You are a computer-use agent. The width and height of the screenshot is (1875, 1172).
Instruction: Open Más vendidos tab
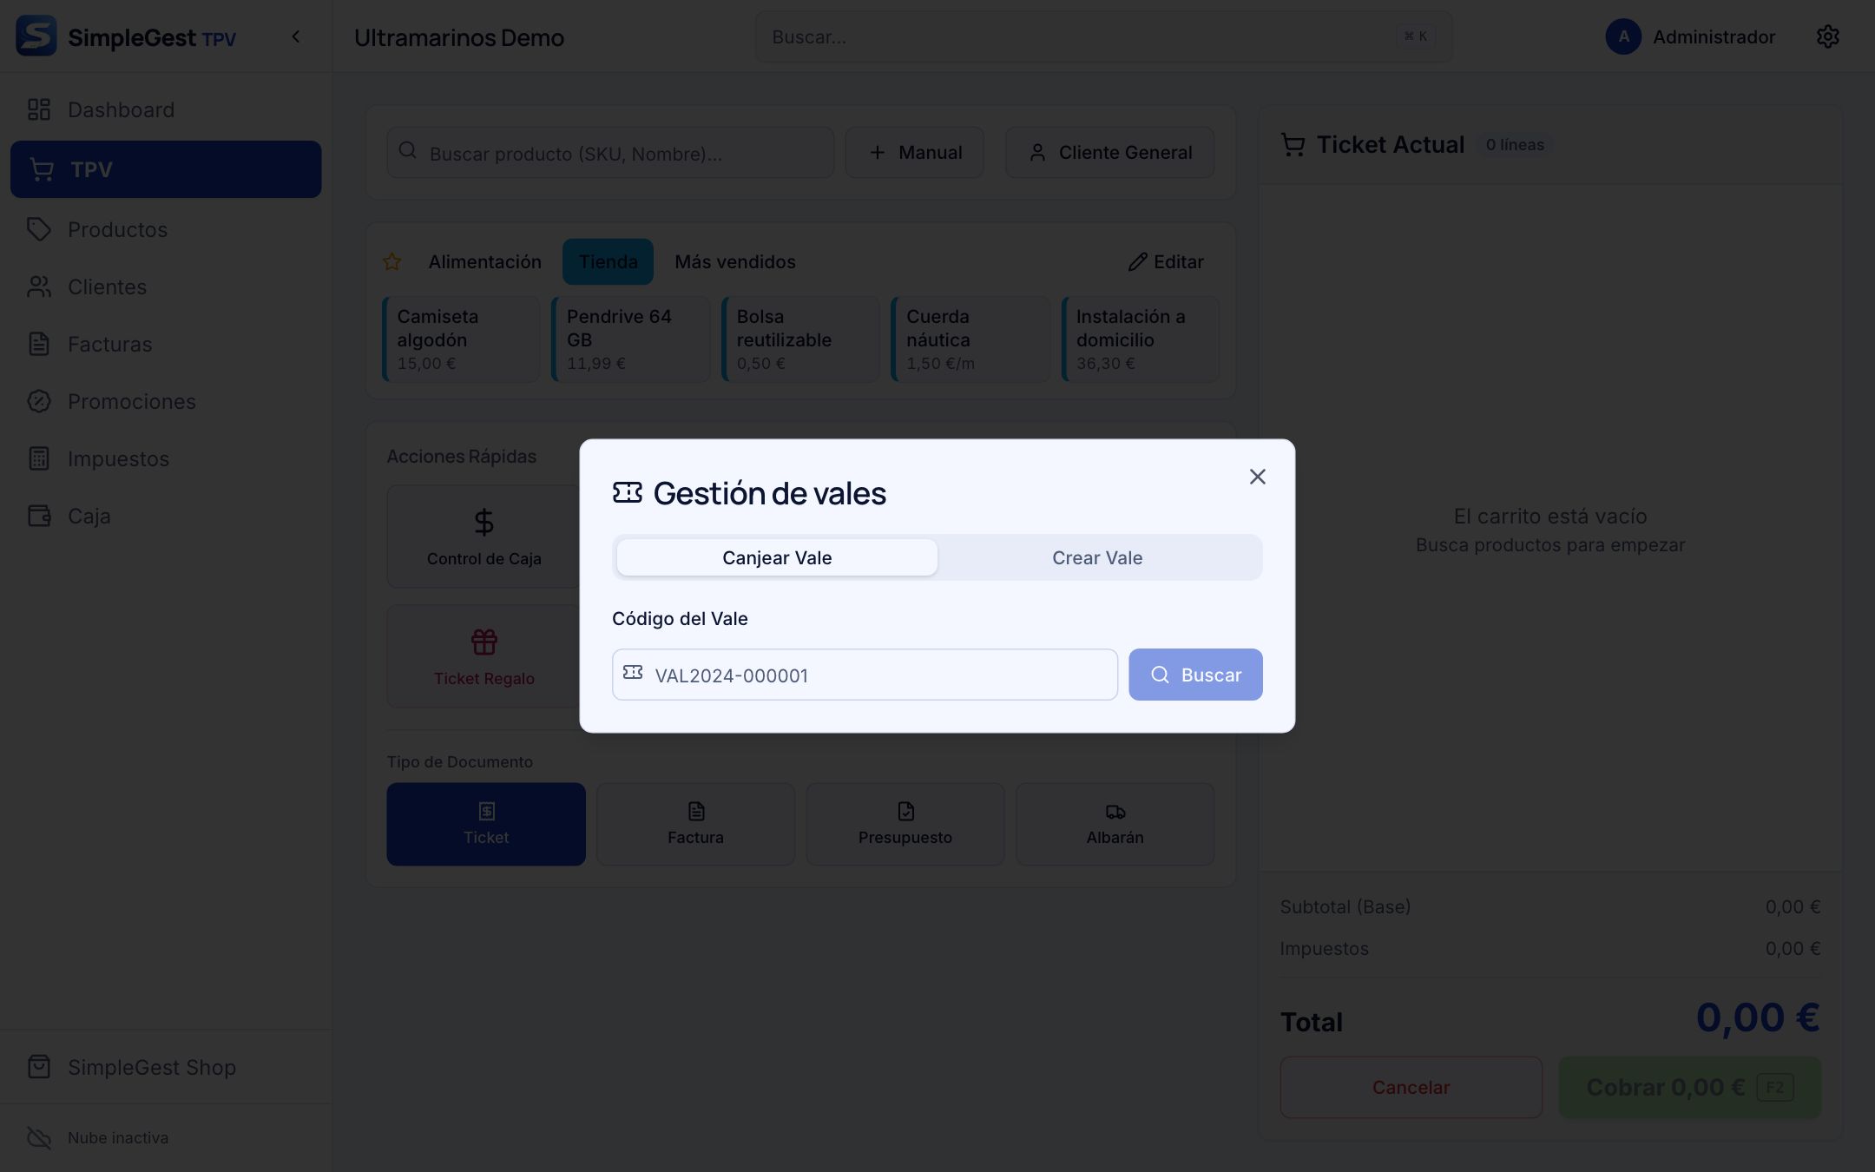[x=735, y=262]
